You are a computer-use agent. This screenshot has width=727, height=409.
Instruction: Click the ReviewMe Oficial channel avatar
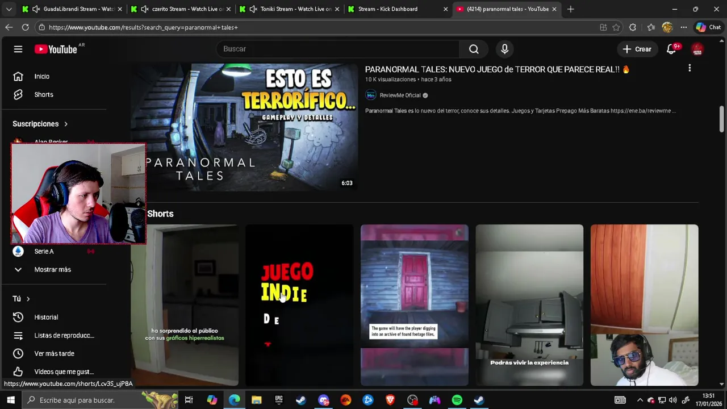371,95
